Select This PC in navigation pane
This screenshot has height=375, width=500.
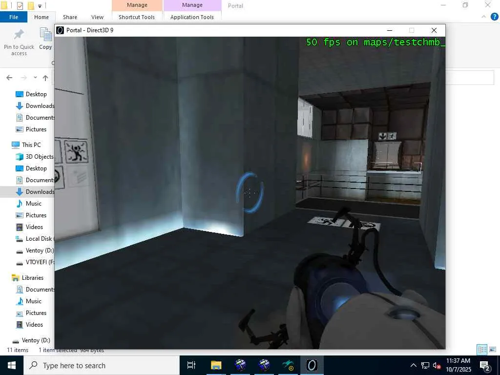[26, 145]
